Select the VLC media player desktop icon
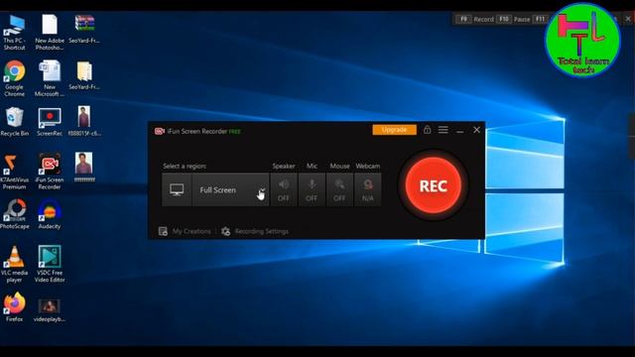The image size is (635, 357). [14, 265]
